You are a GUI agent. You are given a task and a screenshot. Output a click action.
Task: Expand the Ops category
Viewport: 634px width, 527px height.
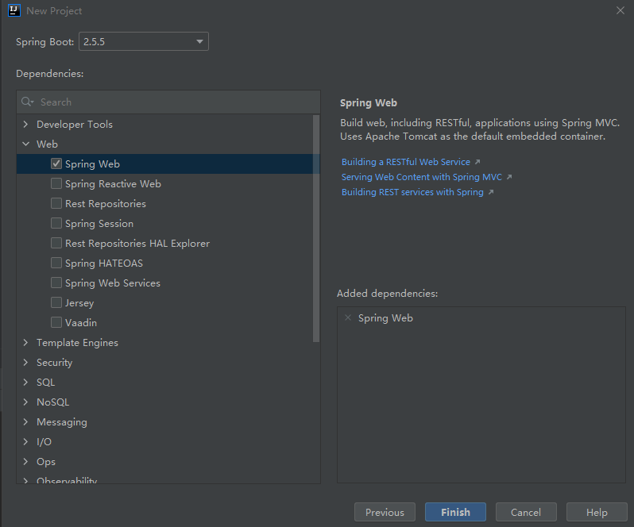point(26,462)
